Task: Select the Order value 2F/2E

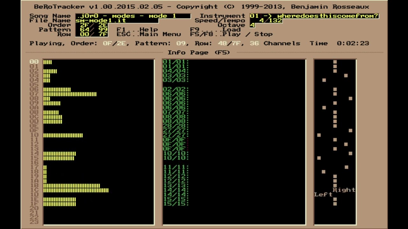Action: [91, 25]
